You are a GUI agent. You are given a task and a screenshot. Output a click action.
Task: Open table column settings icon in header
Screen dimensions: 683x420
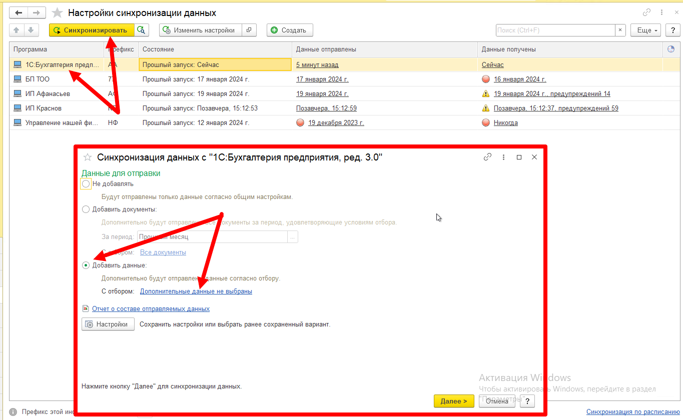click(x=671, y=49)
